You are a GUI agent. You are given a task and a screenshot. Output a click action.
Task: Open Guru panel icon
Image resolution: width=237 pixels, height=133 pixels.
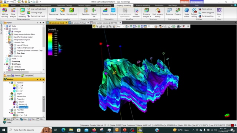[219, 11]
